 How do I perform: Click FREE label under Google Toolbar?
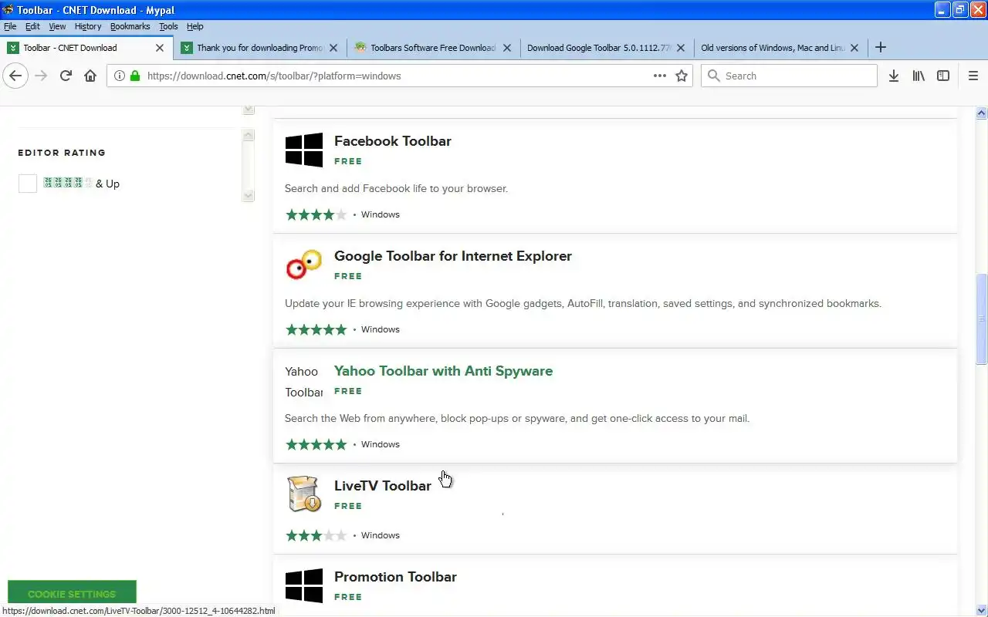coord(348,276)
